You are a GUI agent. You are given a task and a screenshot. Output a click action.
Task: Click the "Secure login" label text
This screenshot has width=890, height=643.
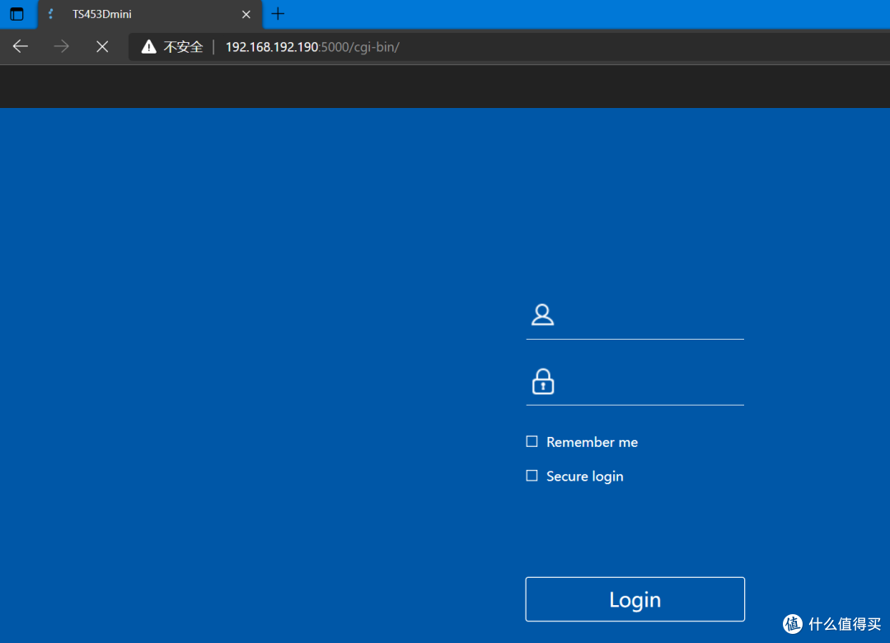pos(584,476)
